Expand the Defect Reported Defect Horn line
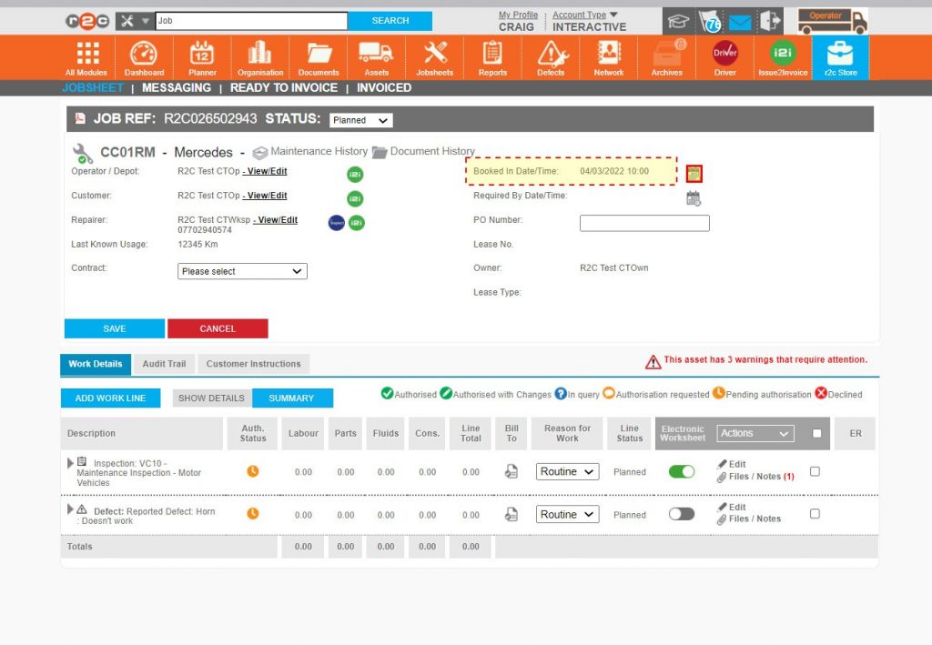The height and width of the screenshot is (645, 932). [x=70, y=509]
